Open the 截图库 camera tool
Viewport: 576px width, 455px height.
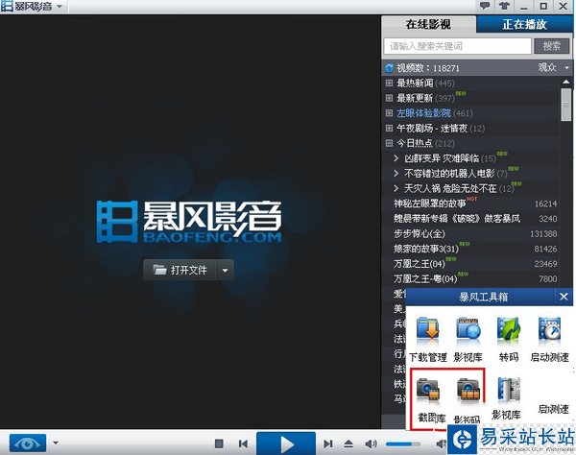click(x=431, y=400)
